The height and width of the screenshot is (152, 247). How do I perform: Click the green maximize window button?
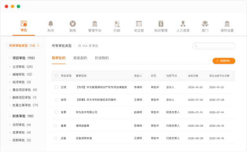coord(18,7)
